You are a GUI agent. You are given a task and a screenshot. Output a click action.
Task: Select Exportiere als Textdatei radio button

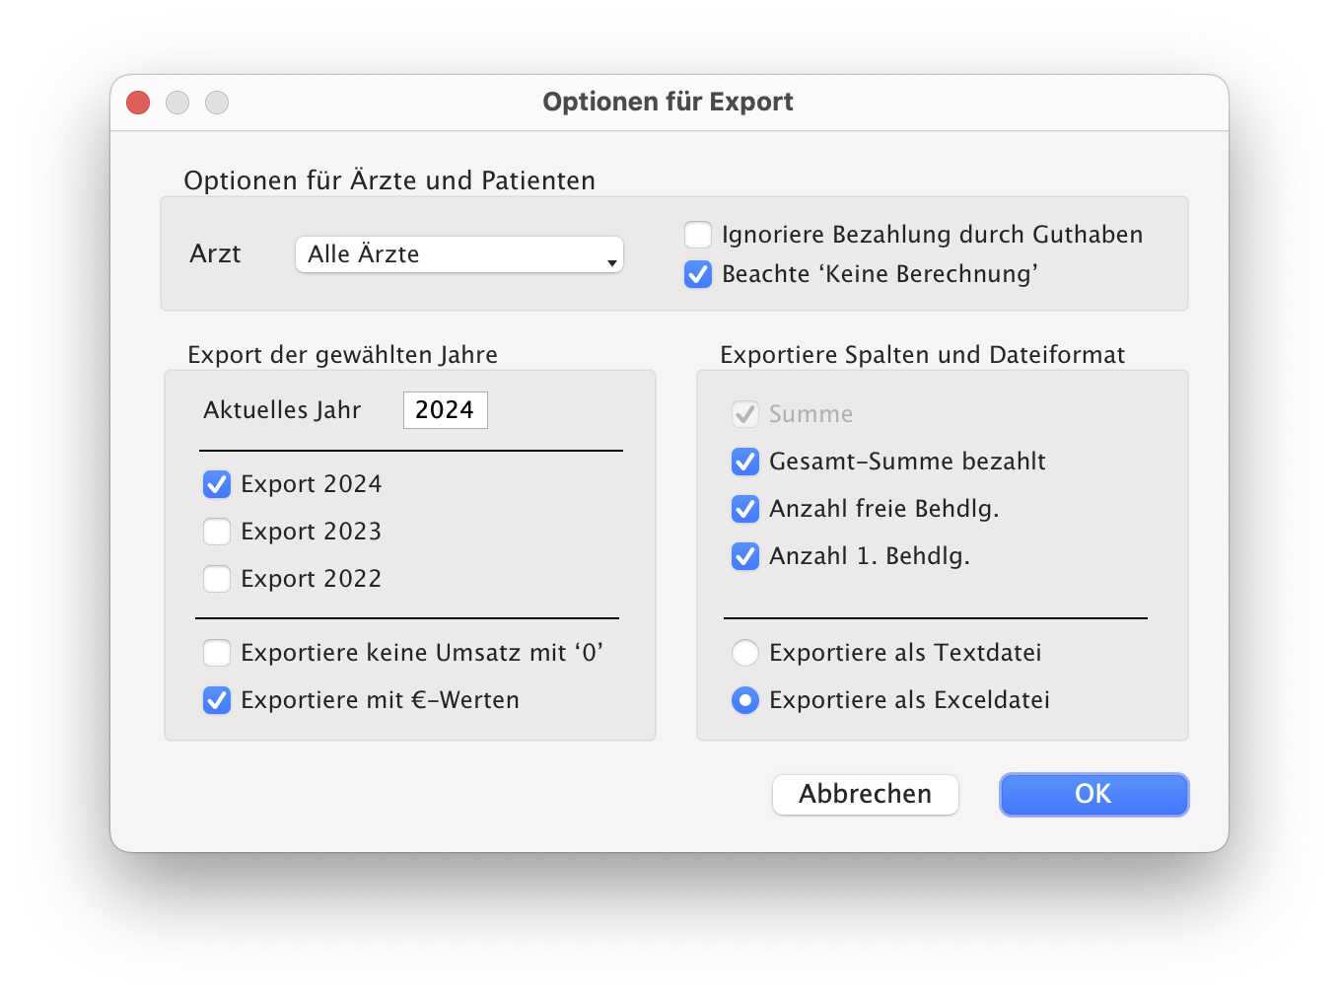point(745,653)
